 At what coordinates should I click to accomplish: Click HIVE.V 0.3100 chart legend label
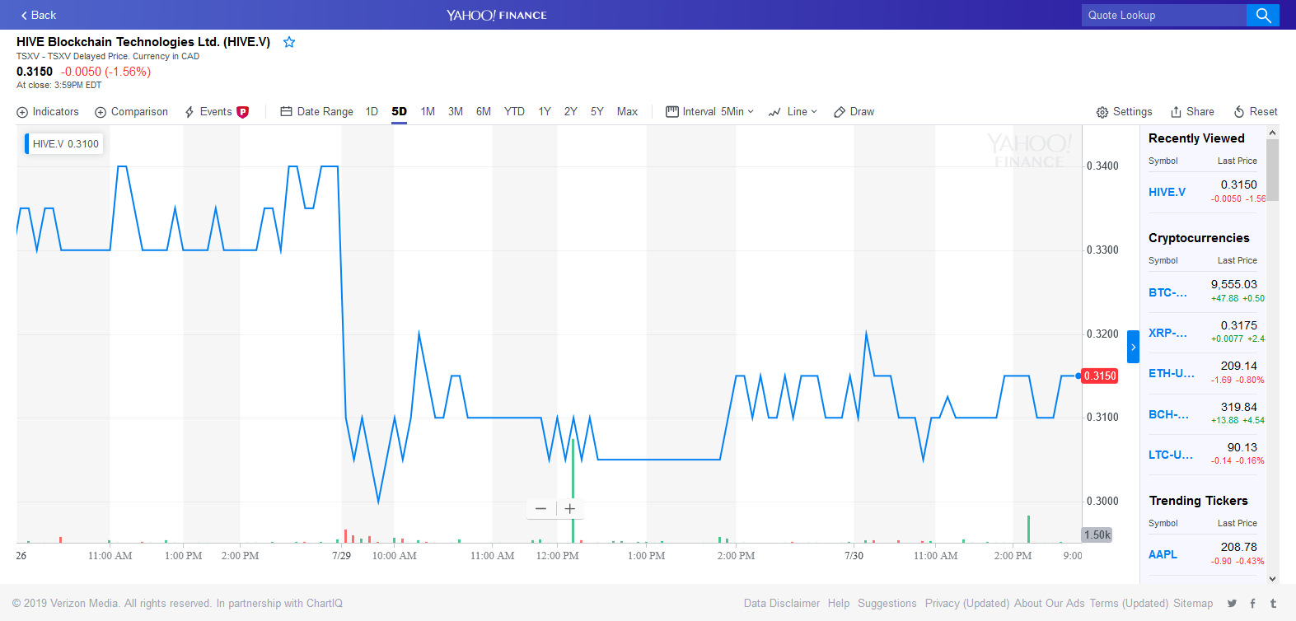[64, 144]
